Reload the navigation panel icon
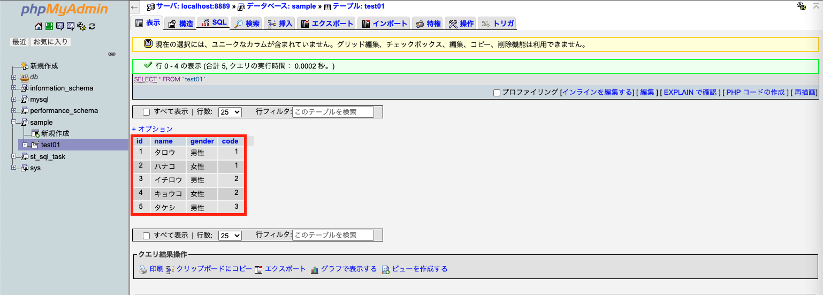The width and height of the screenshot is (823, 295). (92, 26)
